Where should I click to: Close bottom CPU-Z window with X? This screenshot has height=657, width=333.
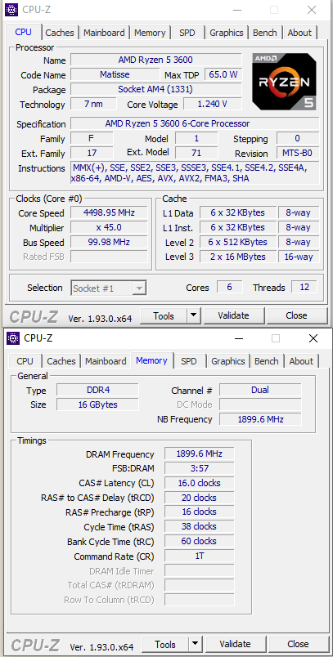click(x=313, y=338)
